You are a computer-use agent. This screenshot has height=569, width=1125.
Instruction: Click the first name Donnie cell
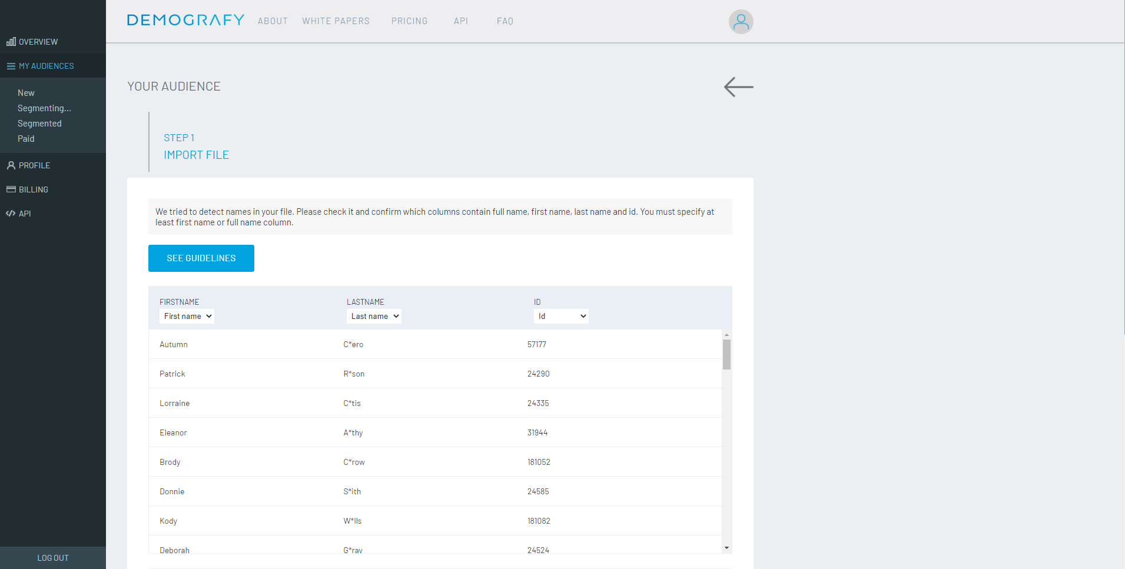tap(172, 491)
